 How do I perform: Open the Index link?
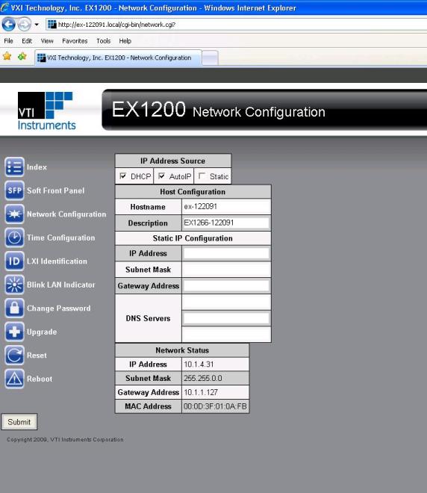[x=37, y=167]
